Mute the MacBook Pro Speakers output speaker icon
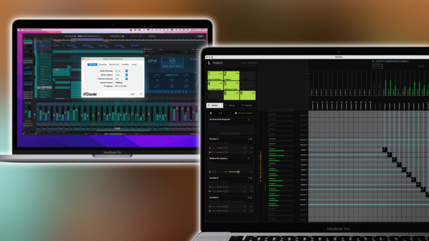The width and height of the screenshot is (429, 241). pyautogui.click(x=210, y=172)
